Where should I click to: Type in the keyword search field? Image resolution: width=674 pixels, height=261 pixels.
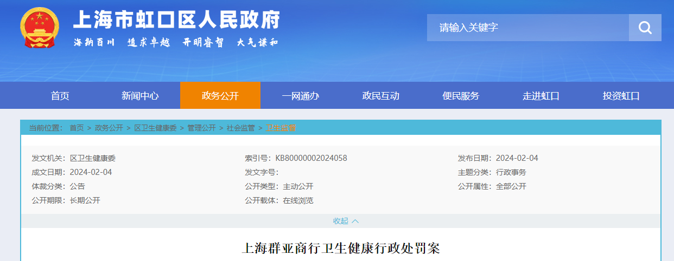[527, 28]
